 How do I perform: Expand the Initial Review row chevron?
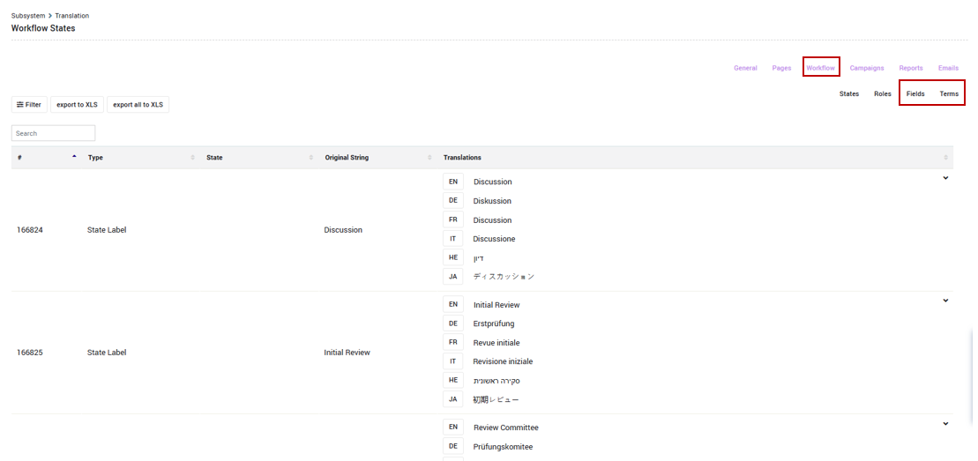coord(945,301)
